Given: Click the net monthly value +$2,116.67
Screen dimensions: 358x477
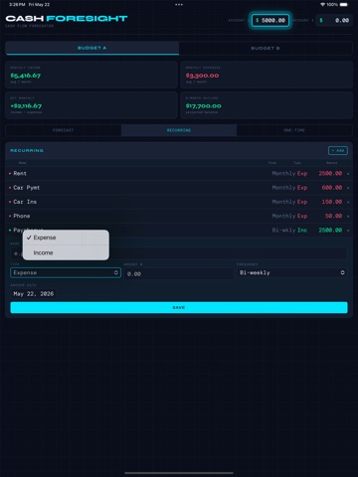Looking at the screenshot, I should [26, 106].
